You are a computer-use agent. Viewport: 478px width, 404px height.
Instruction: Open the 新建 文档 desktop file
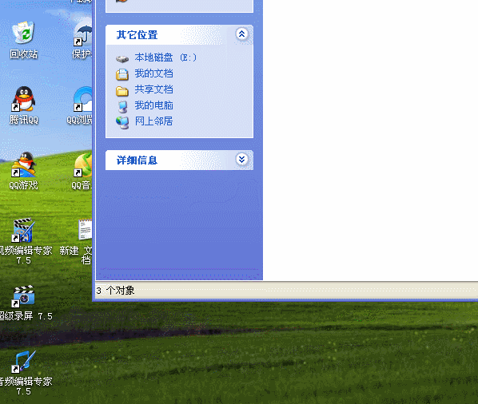click(76, 241)
